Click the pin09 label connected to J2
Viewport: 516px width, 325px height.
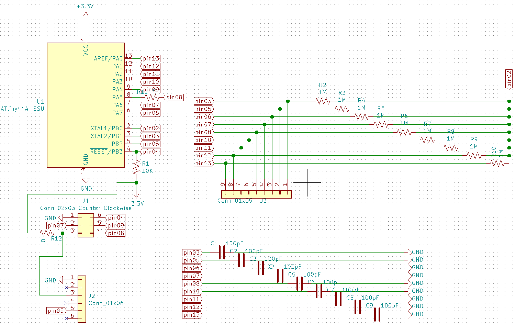(x=56, y=311)
